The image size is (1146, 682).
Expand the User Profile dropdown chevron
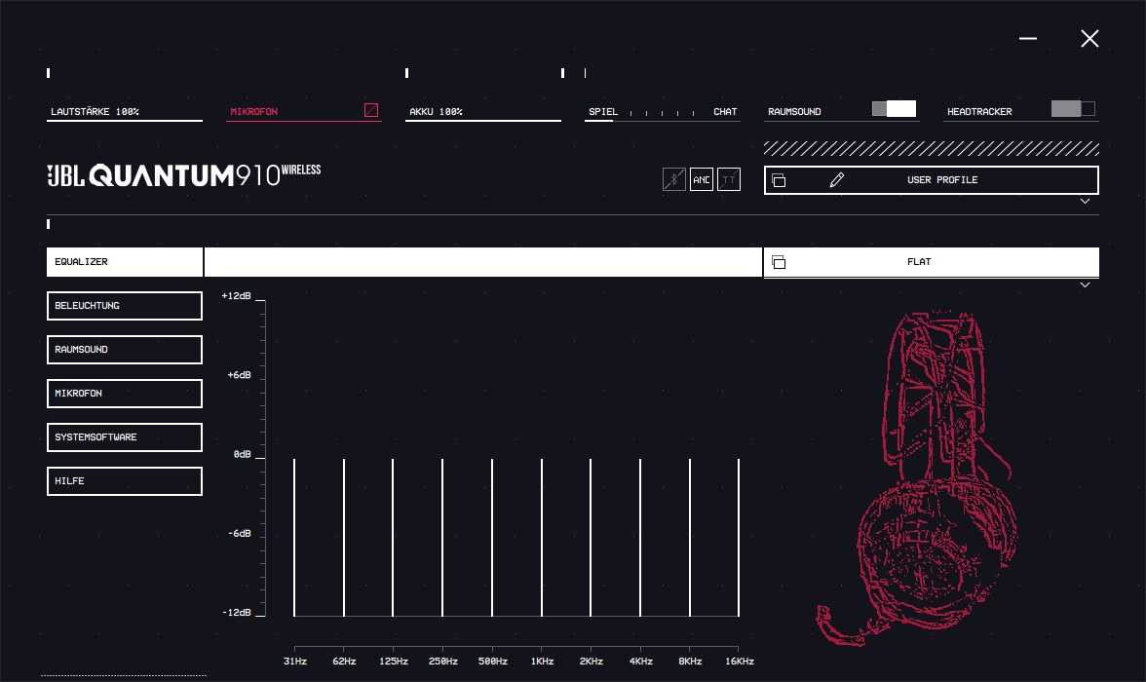coord(1085,201)
